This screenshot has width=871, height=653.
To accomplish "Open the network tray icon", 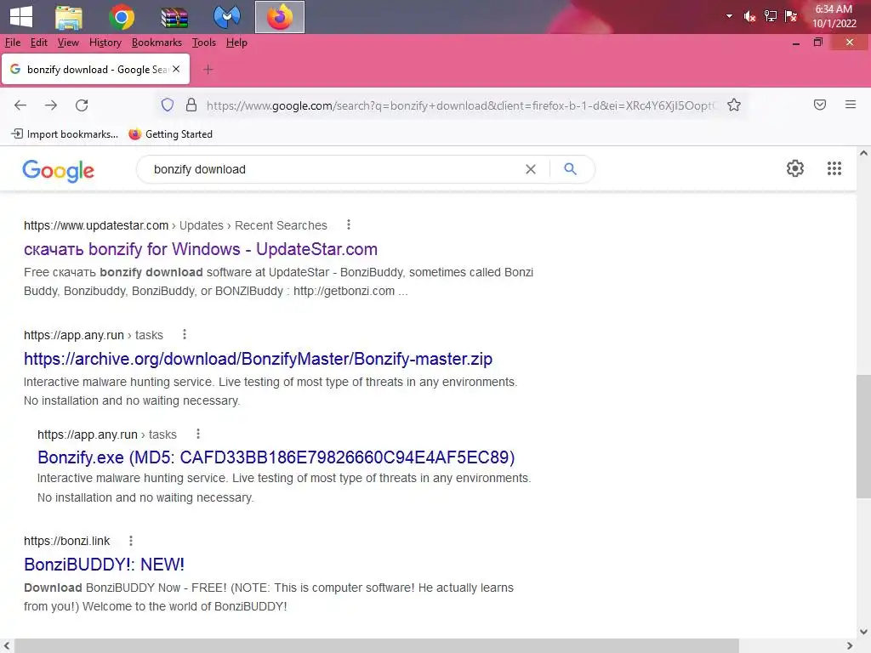I will 770,17.
